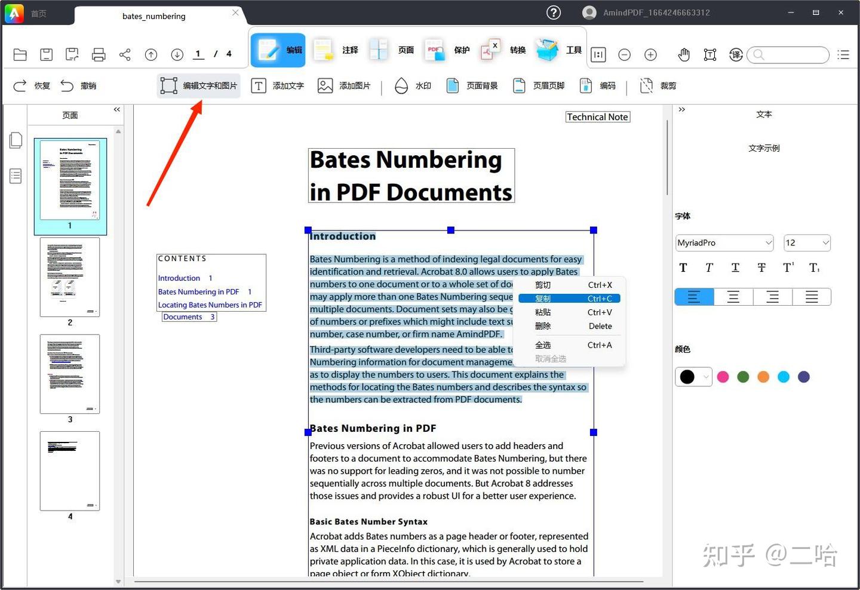The image size is (860, 590).
Task: Open the 页面背景 page background tool
Action: pos(472,86)
